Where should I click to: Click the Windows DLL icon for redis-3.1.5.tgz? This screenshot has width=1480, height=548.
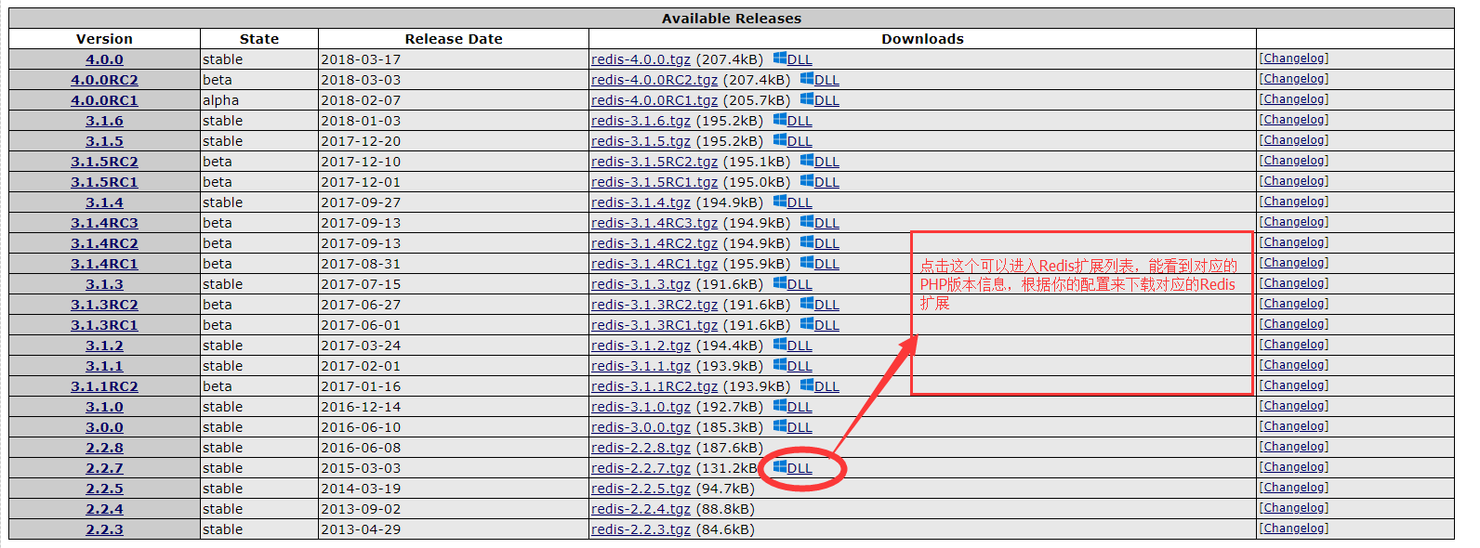tap(780, 140)
